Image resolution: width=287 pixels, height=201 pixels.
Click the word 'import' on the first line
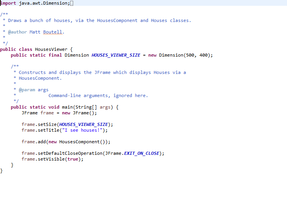point(8,3)
